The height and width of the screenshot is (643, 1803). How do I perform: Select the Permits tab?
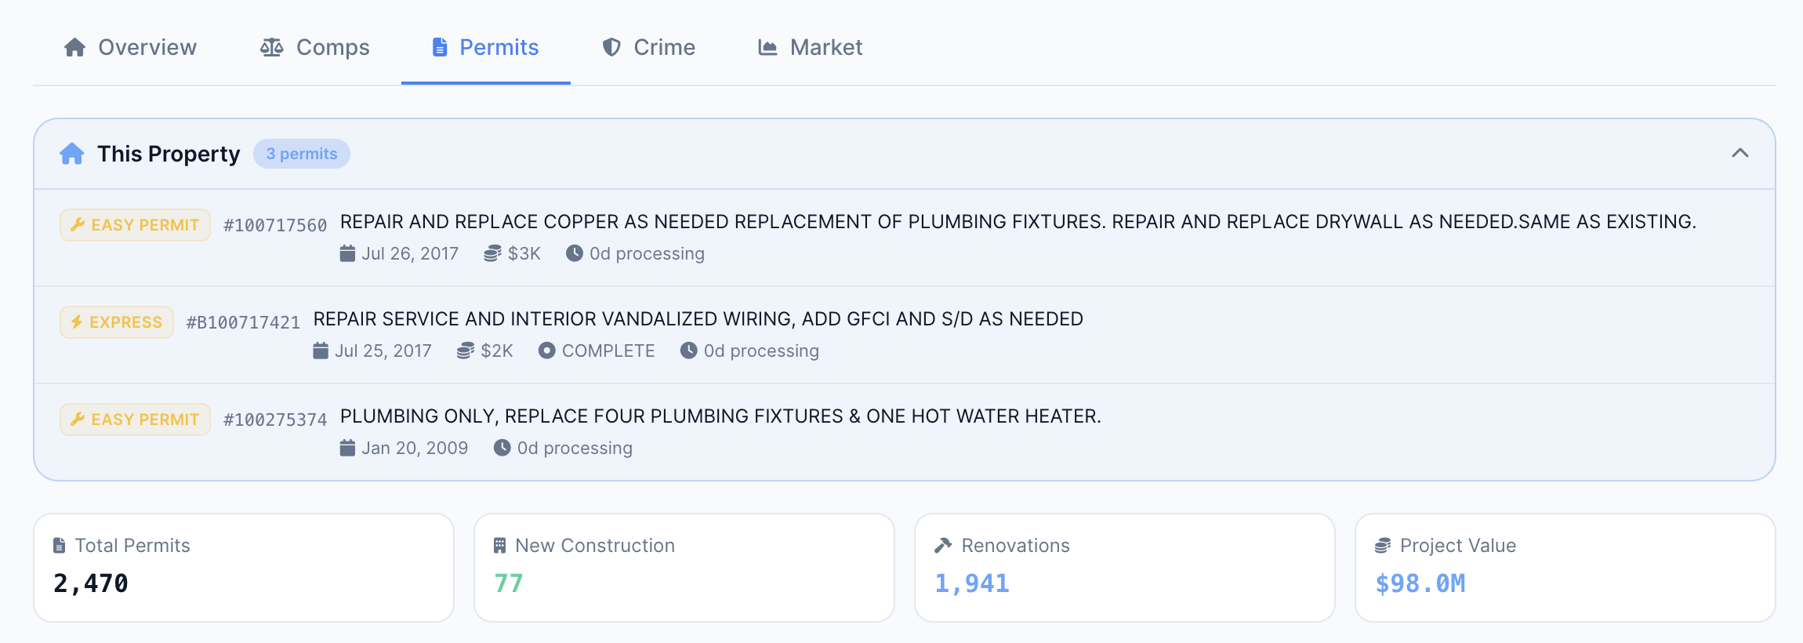click(x=486, y=47)
